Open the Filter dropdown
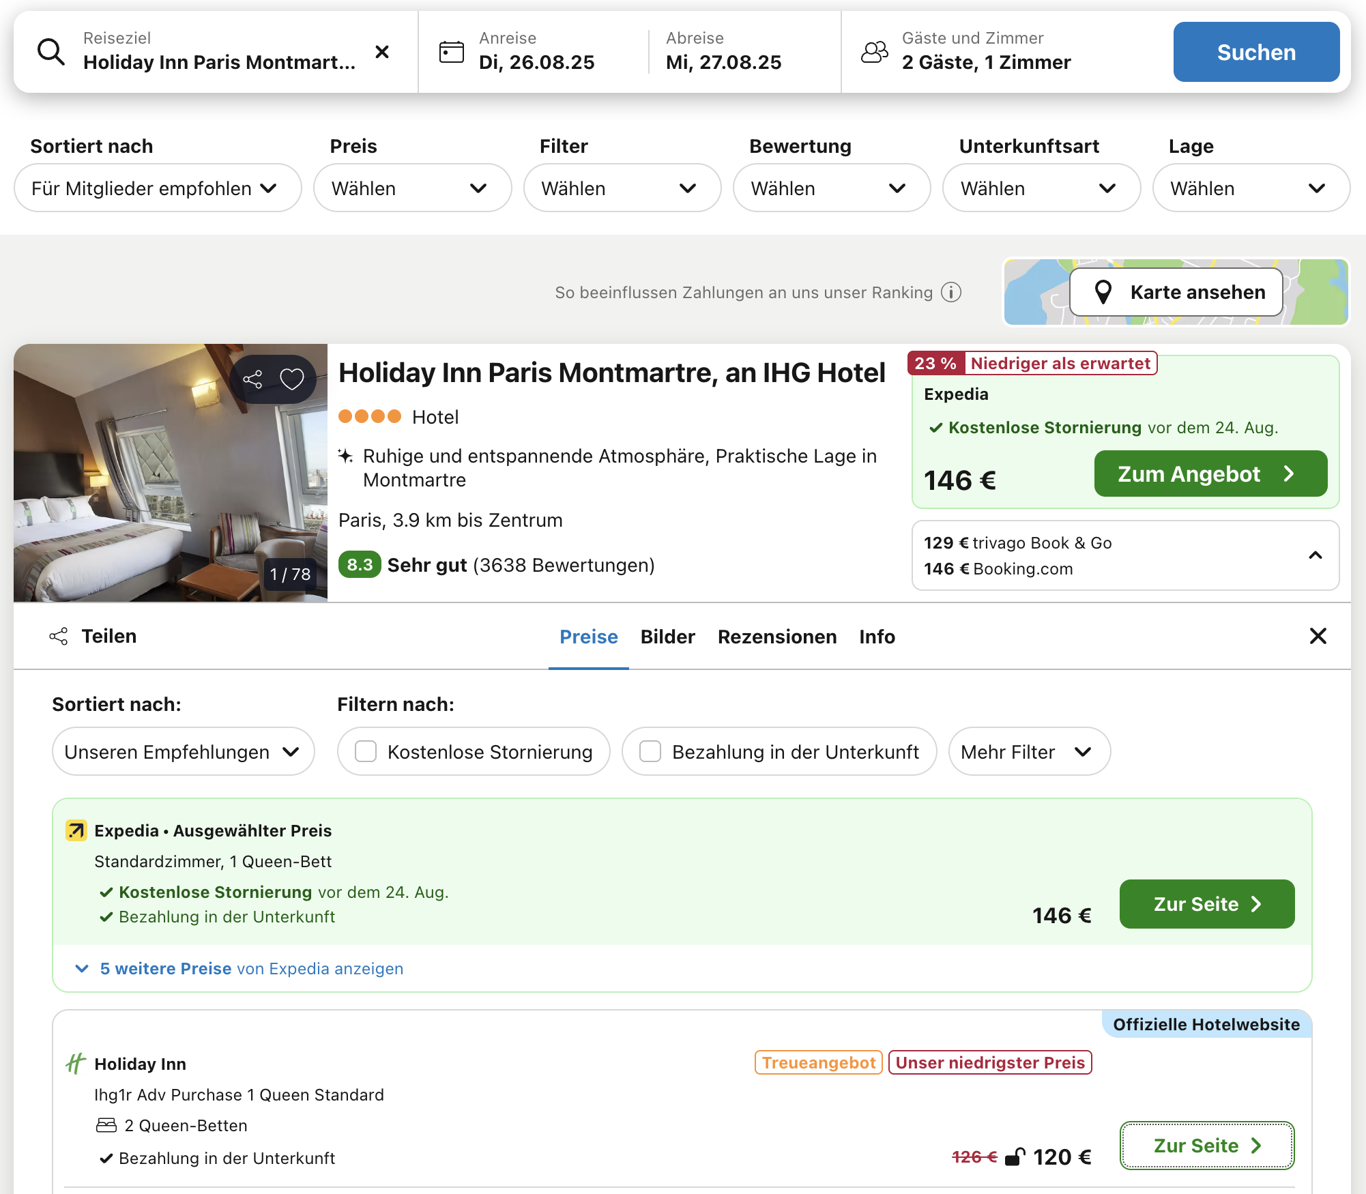Viewport: 1366px width, 1194px height. pyautogui.click(x=622, y=188)
